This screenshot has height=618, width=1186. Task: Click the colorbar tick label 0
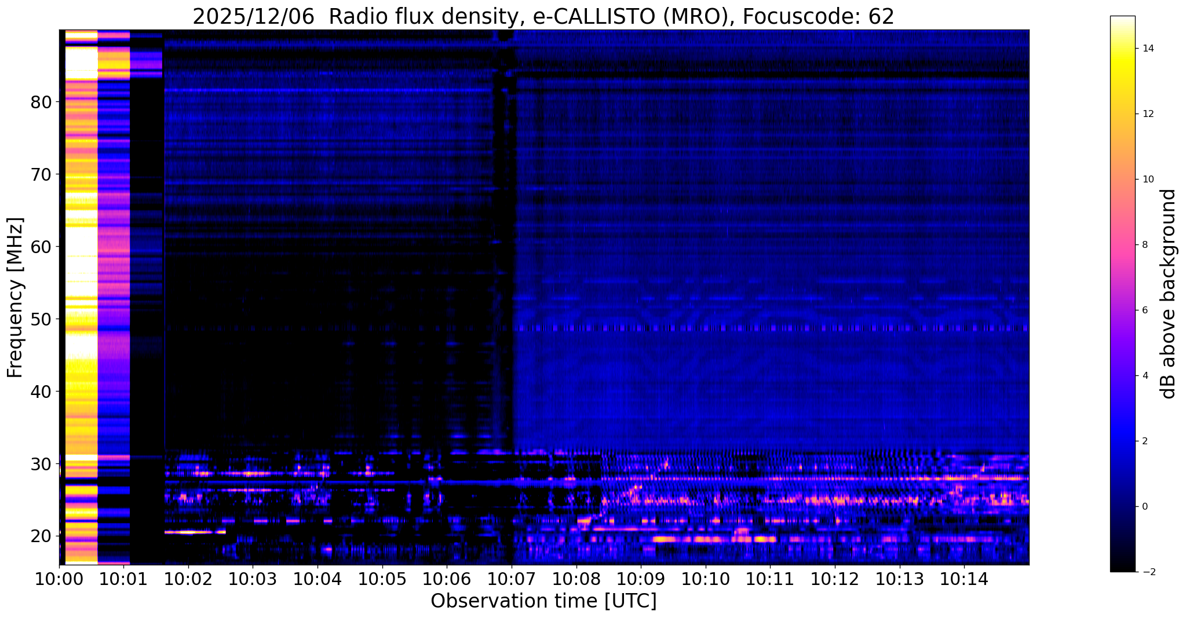click(x=1145, y=507)
